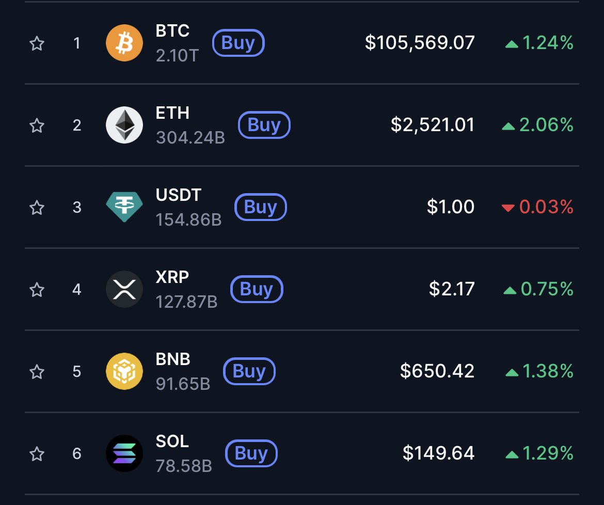Star SOL as a favorite
Screen dimensions: 604x505
37,453
